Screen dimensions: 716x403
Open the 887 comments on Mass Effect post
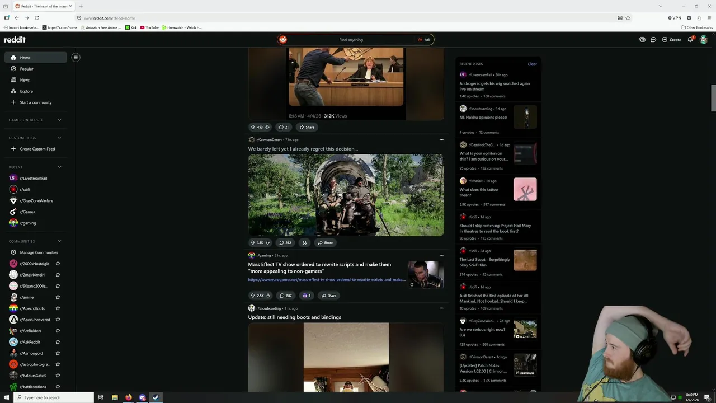tap(286, 296)
